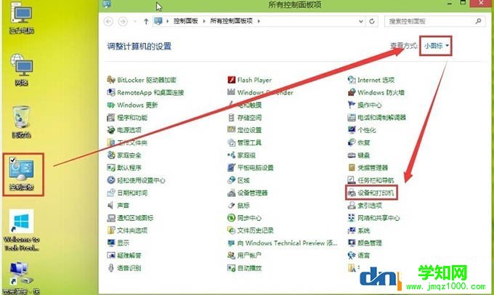The image size is (494, 295).
Task: Open 管理工具 icon
Action: tap(231, 142)
